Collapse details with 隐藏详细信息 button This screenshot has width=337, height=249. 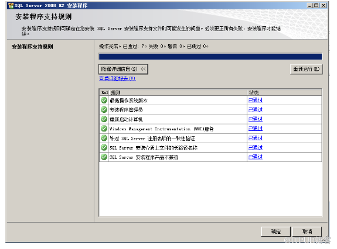(x=123, y=69)
